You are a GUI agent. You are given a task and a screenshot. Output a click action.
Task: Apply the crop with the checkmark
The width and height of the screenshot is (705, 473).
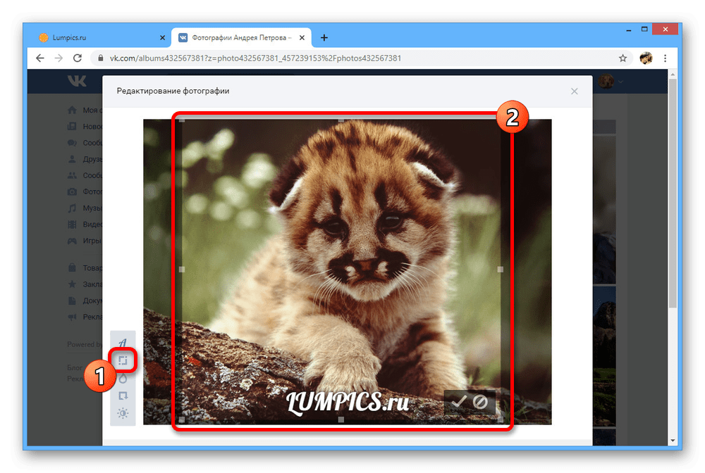click(459, 401)
